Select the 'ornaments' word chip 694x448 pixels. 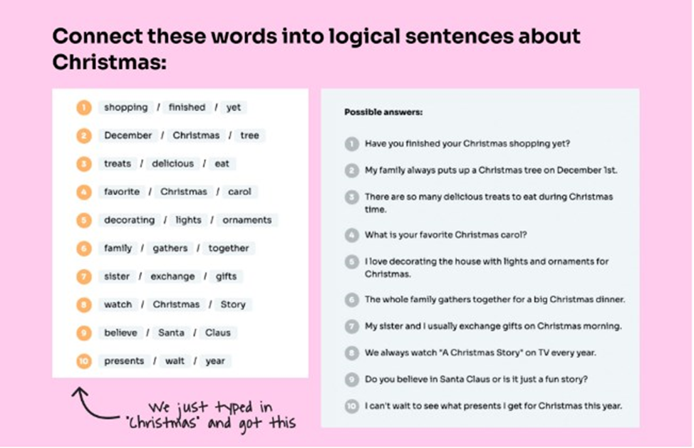pos(247,220)
